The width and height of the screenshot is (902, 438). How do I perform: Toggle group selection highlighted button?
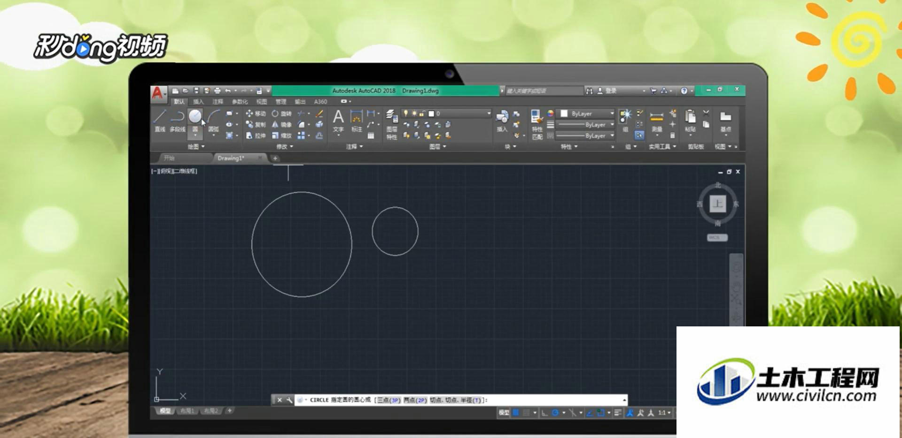click(x=639, y=135)
